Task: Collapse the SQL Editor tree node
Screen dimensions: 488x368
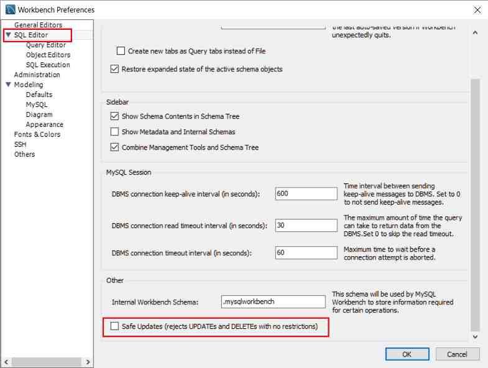Action: click(x=8, y=35)
